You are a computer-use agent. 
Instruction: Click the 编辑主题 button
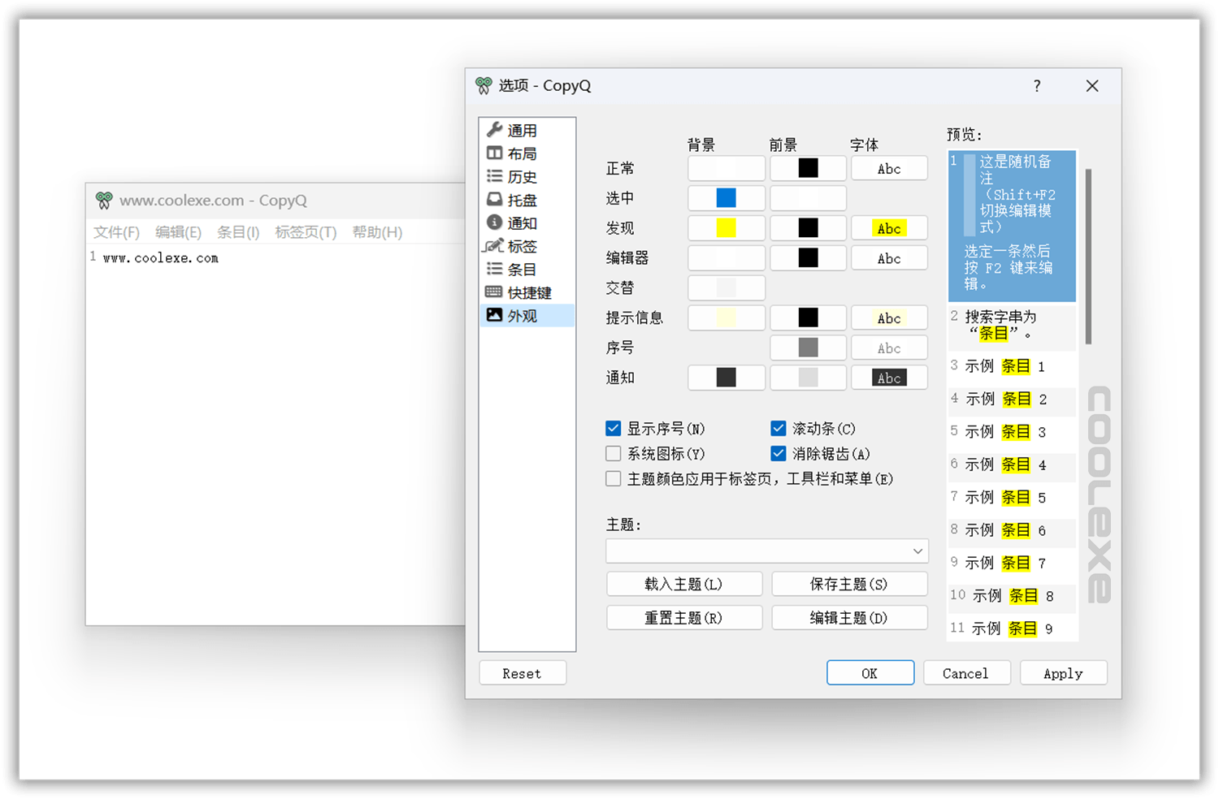click(x=848, y=617)
